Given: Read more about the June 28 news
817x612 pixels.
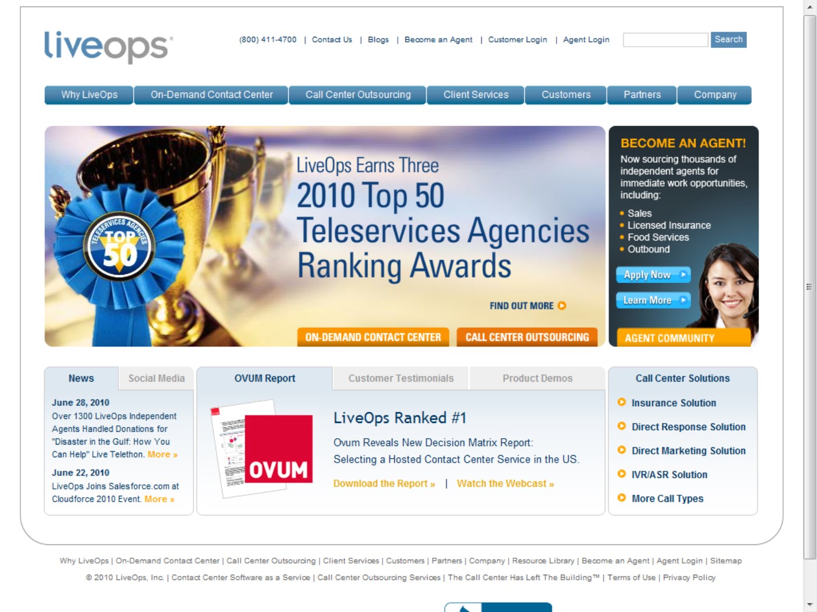Looking at the screenshot, I should tap(162, 454).
